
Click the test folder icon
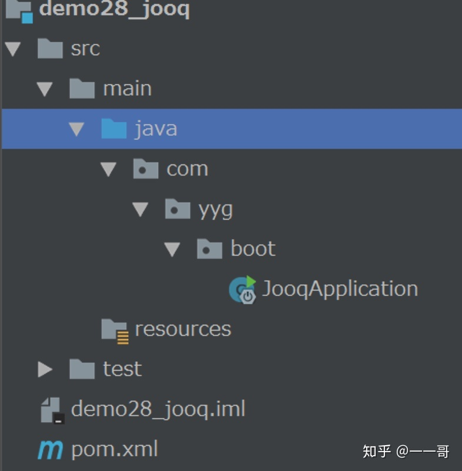[82, 369]
